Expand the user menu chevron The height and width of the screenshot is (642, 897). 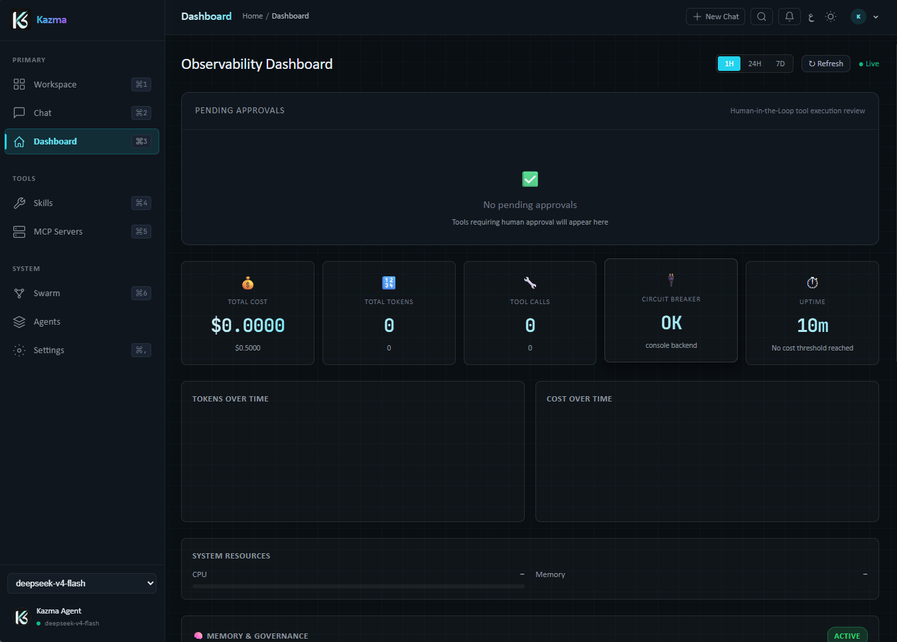pos(876,17)
